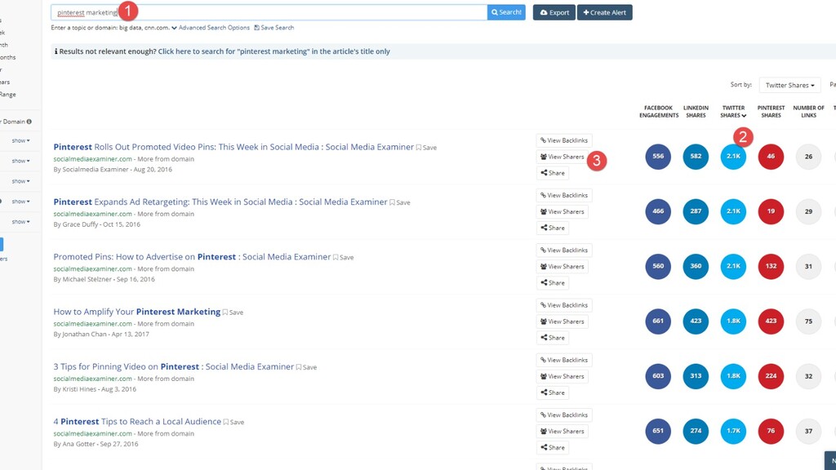
Task: Sort by Twitter Shares column header
Action: pyautogui.click(x=733, y=111)
